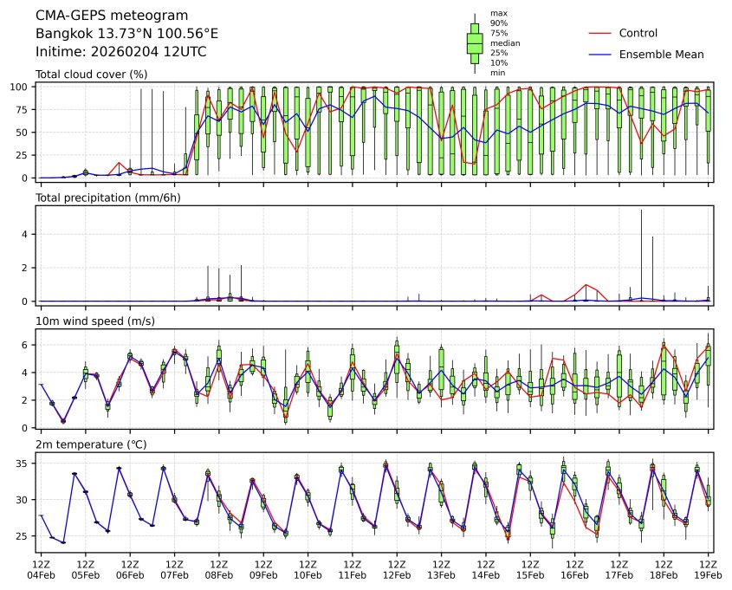Click the '10m wind speed (m/s)' panel title
The width and height of the screenshot is (732, 590).
point(95,321)
